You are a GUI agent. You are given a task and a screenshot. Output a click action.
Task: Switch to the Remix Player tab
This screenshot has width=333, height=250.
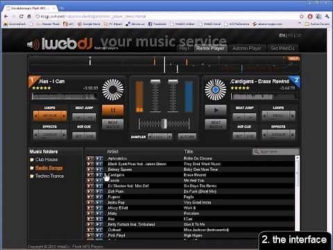pyautogui.click(x=210, y=48)
